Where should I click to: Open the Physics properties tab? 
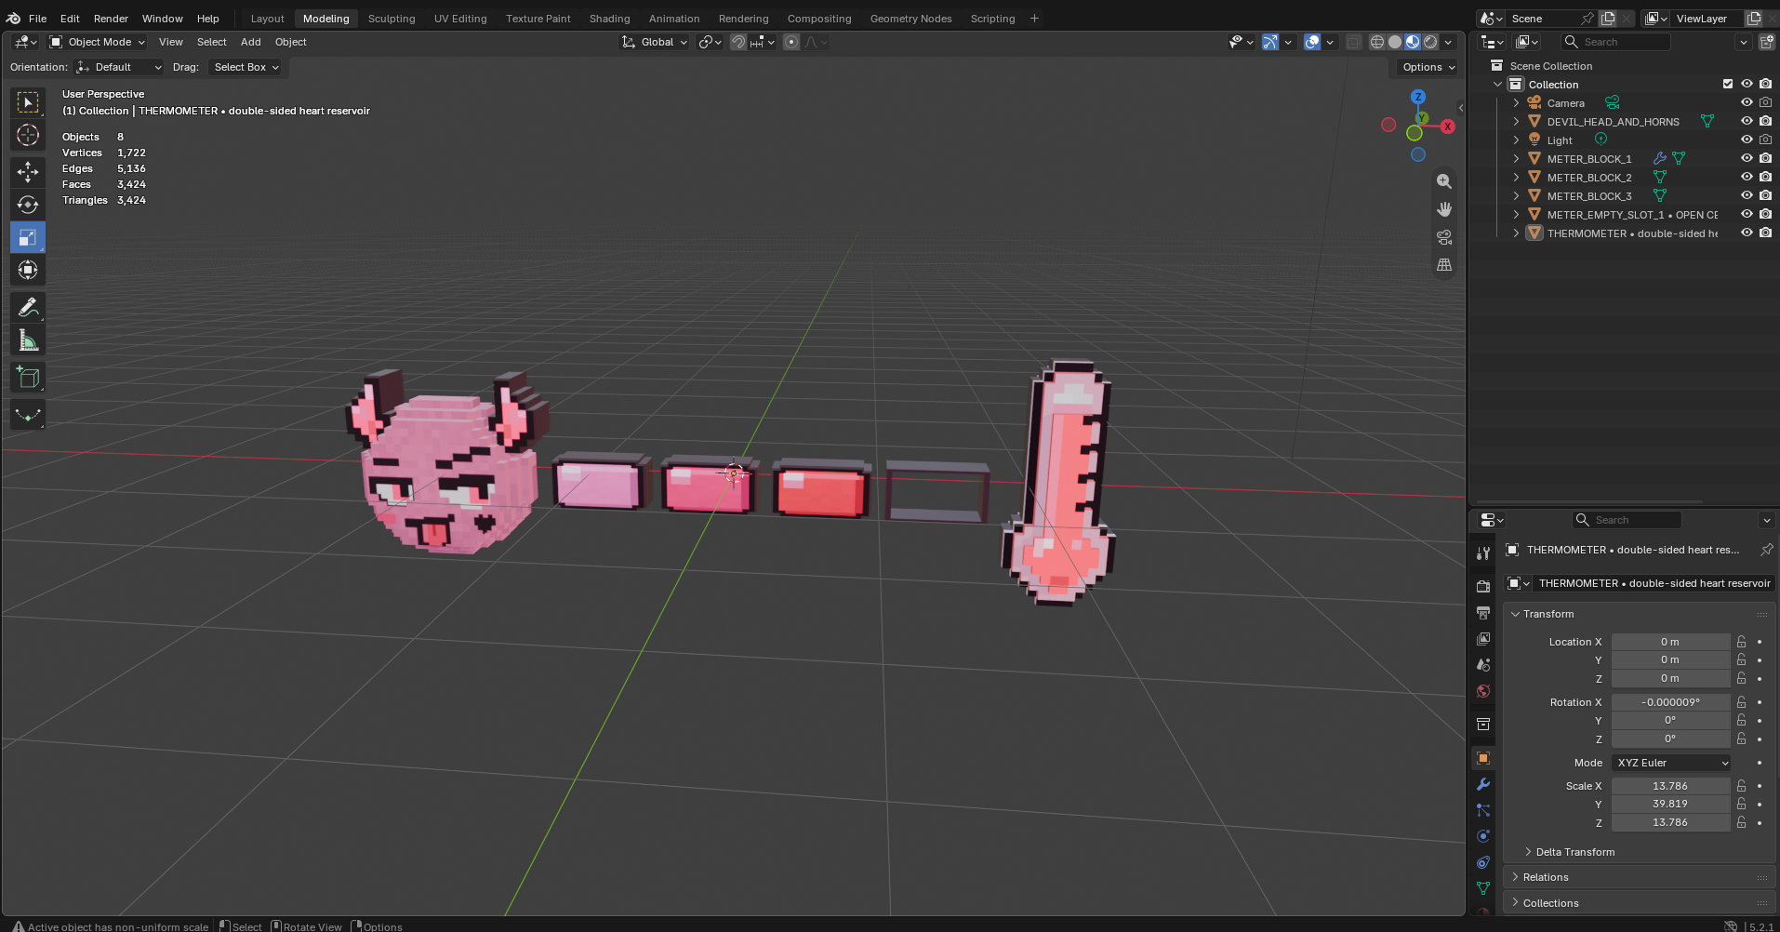1483,836
